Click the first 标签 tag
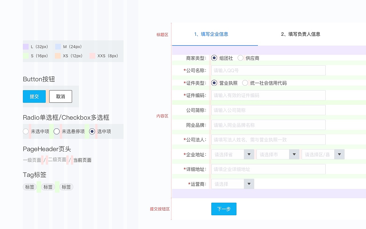The image size is (366, 229). click(x=29, y=187)
